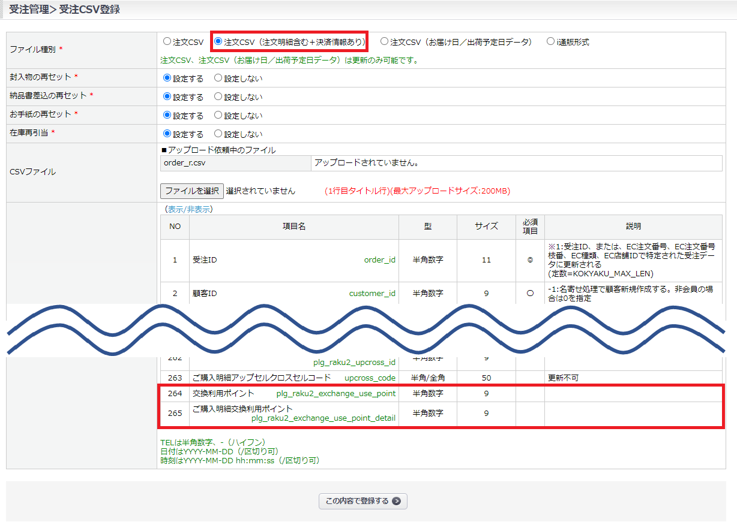Select 注文CSV（注文明細含む＋決済情報あり）option
The image size is (737, 528).
218,42
